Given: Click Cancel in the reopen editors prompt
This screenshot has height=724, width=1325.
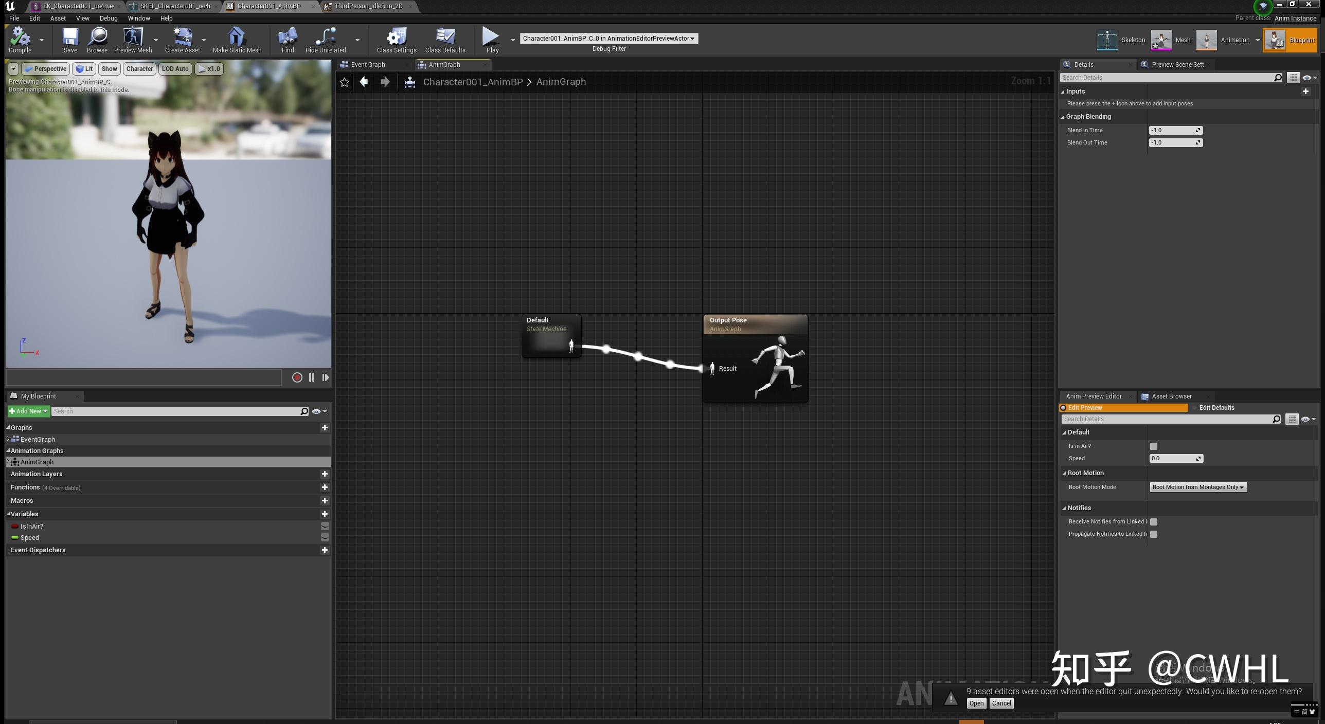Looking at the screenshot, I should point(1001,703).
